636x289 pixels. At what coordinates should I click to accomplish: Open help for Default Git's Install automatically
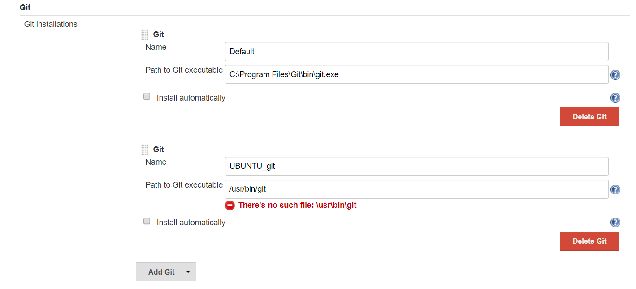pos(615,98)
